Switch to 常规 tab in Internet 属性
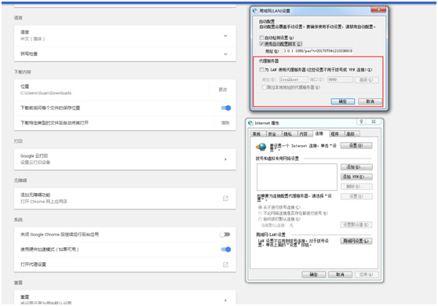Viewport: 438px width, 306px height. pyautogui.click(x=257, y=133)
